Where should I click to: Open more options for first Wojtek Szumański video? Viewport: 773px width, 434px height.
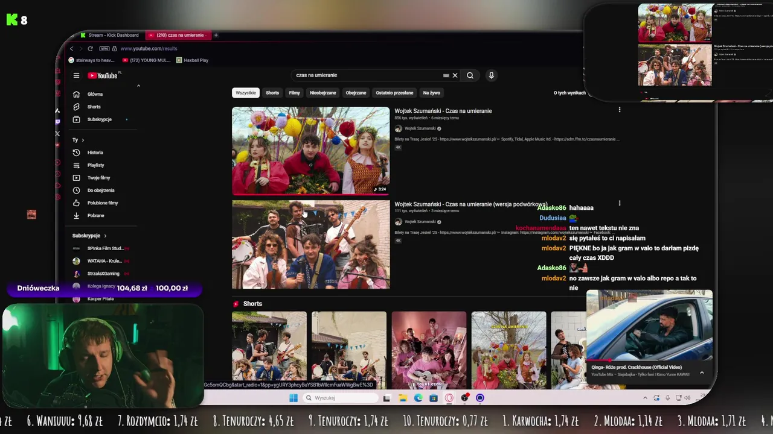click(x=619, y=110)
